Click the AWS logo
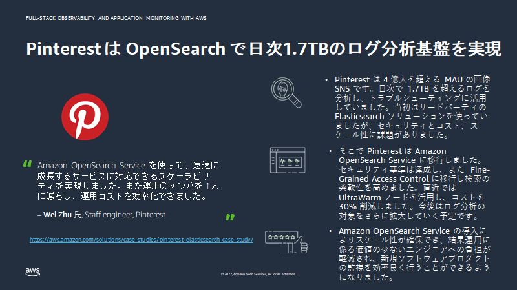This screenshot has width=517, height=290. [33, 271]
